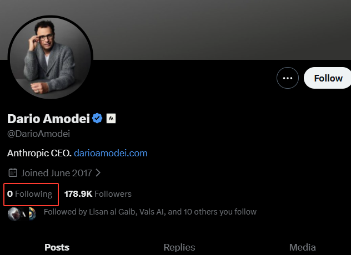Screen dimensions: 351x255
Task: Expand the chevron after Joined June 2017
Action: click(98, 172)
